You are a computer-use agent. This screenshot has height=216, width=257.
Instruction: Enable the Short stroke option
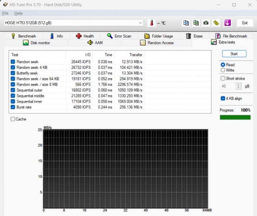[x=223, y=78]
